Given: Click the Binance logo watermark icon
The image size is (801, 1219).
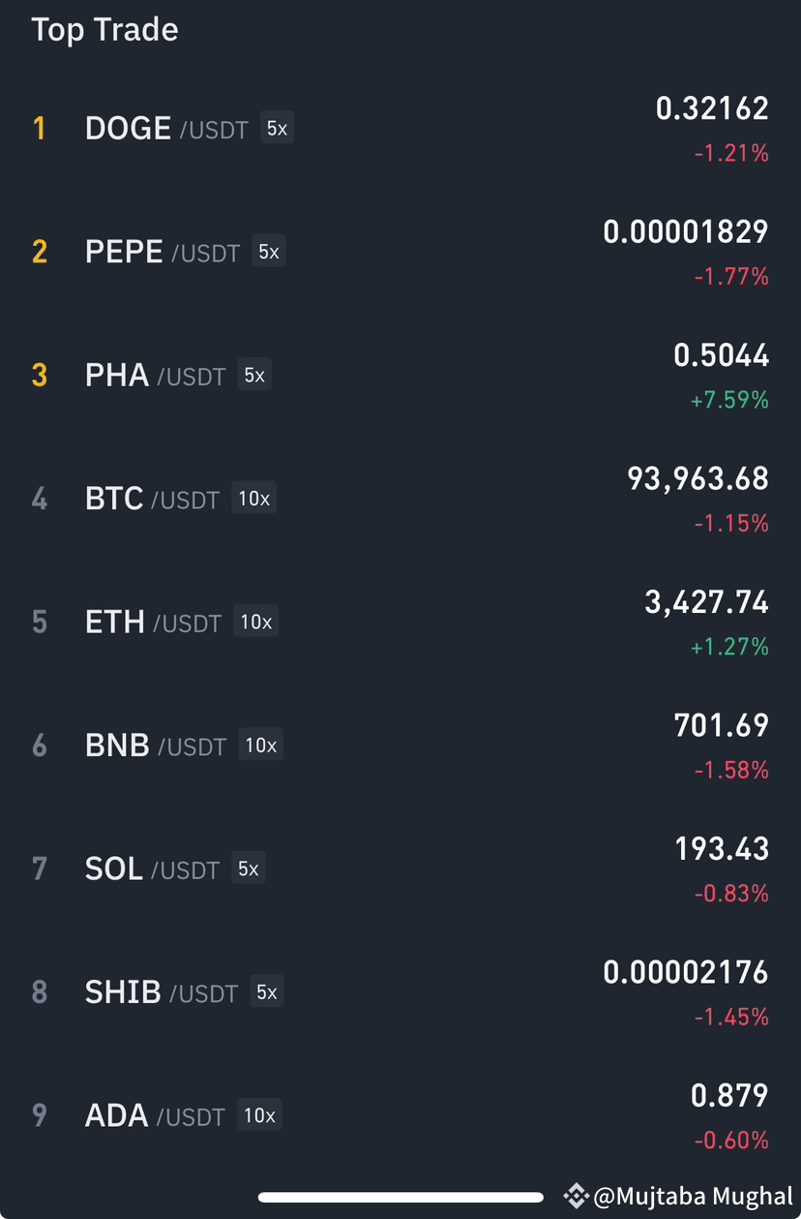Looking at the screenshot, I should pyautogui.click(x=577, y=1197).
